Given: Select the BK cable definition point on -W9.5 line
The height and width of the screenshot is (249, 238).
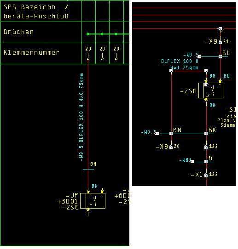Looking at the screenshot, I should click(x=206, y=133).
